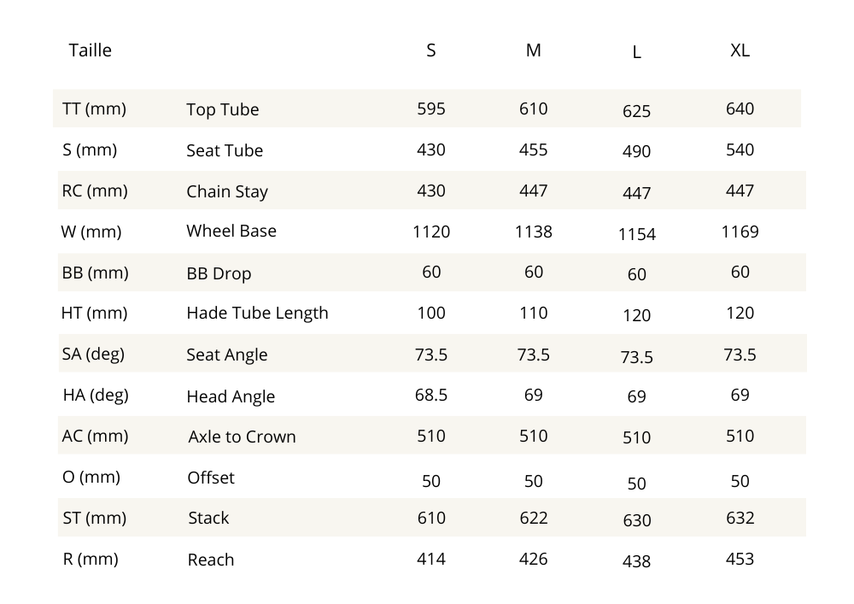Click the Reach value 453
This screenshot has width=854, height=604.
click(740, 559)
